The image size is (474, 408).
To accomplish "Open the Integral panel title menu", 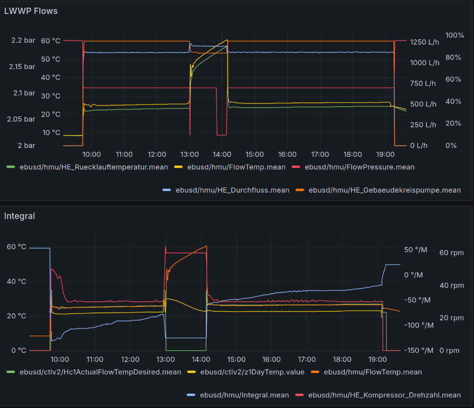I will click(x=19, y=216).
